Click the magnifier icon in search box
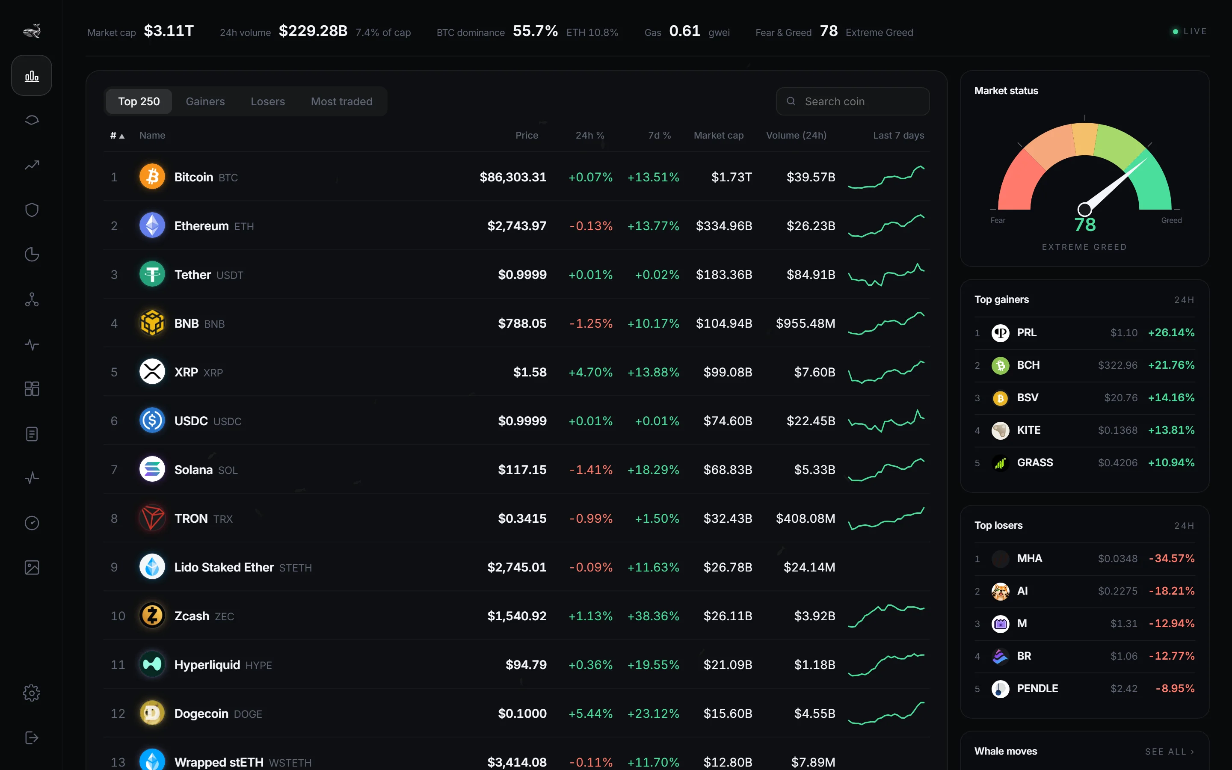Screen dimensions: 1232x770 (x=791, y=101)
